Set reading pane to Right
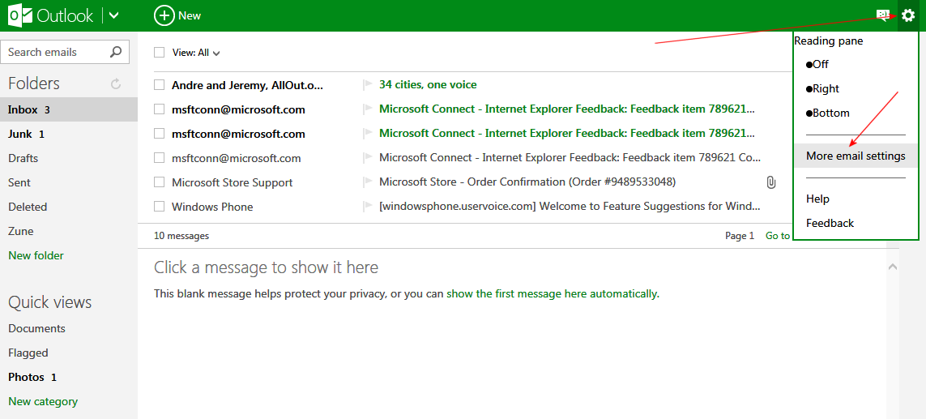926x419 pixels. click(824, 88)
